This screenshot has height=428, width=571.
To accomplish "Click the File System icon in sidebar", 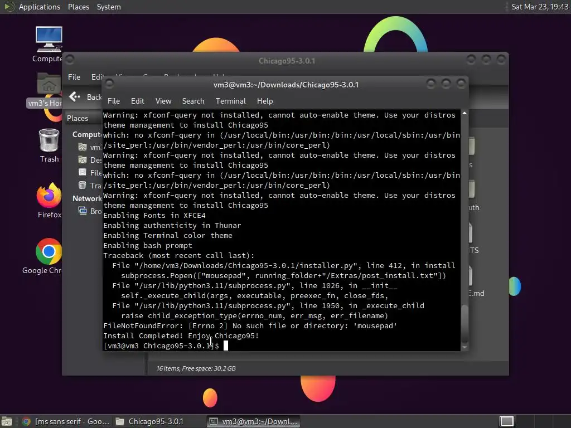I will coord(83,173).
